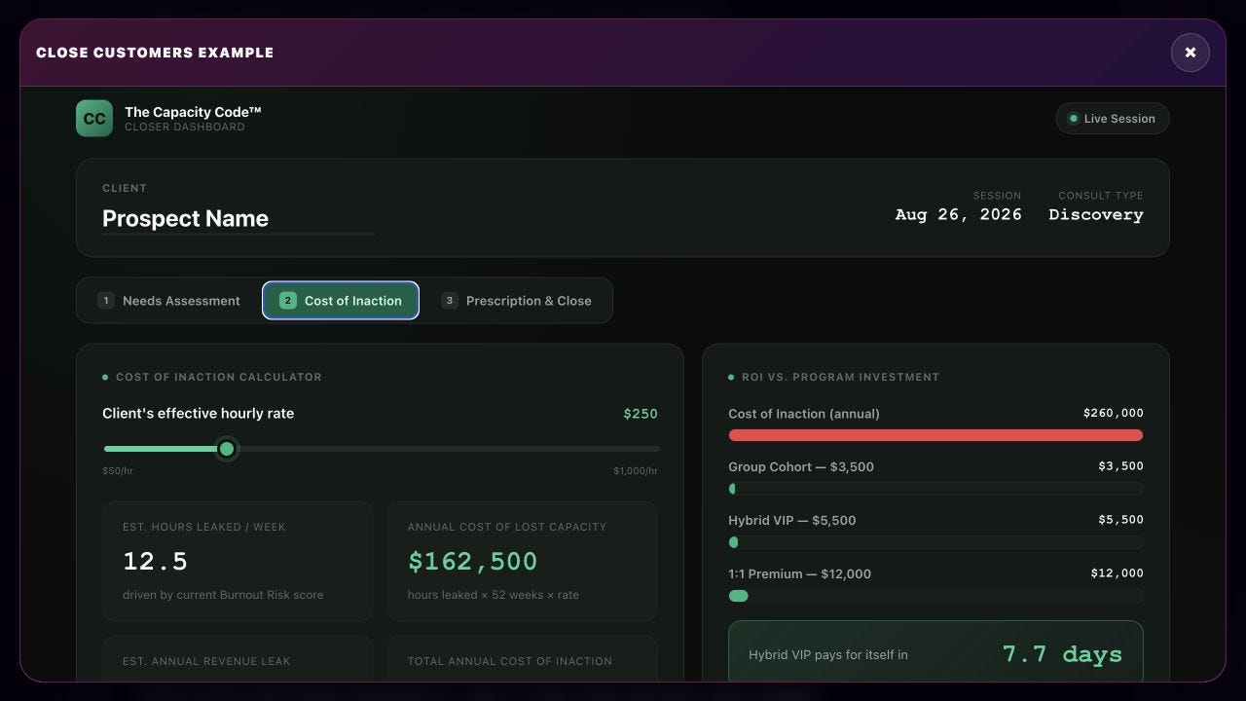Click the 7.7 days payback value
The width and height of the screenshot is (1246, 701).
pyautogui.click(x=1062, y=654)
